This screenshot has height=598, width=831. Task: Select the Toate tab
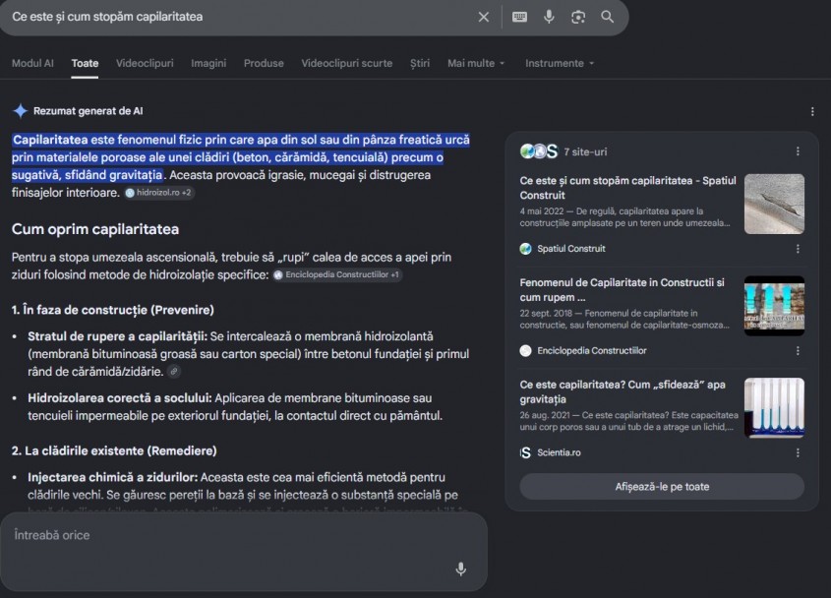(85, 63)
